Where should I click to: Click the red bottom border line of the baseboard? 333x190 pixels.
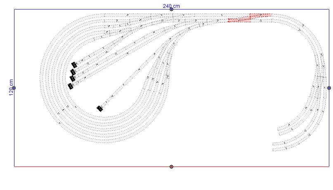coord(103,167)
